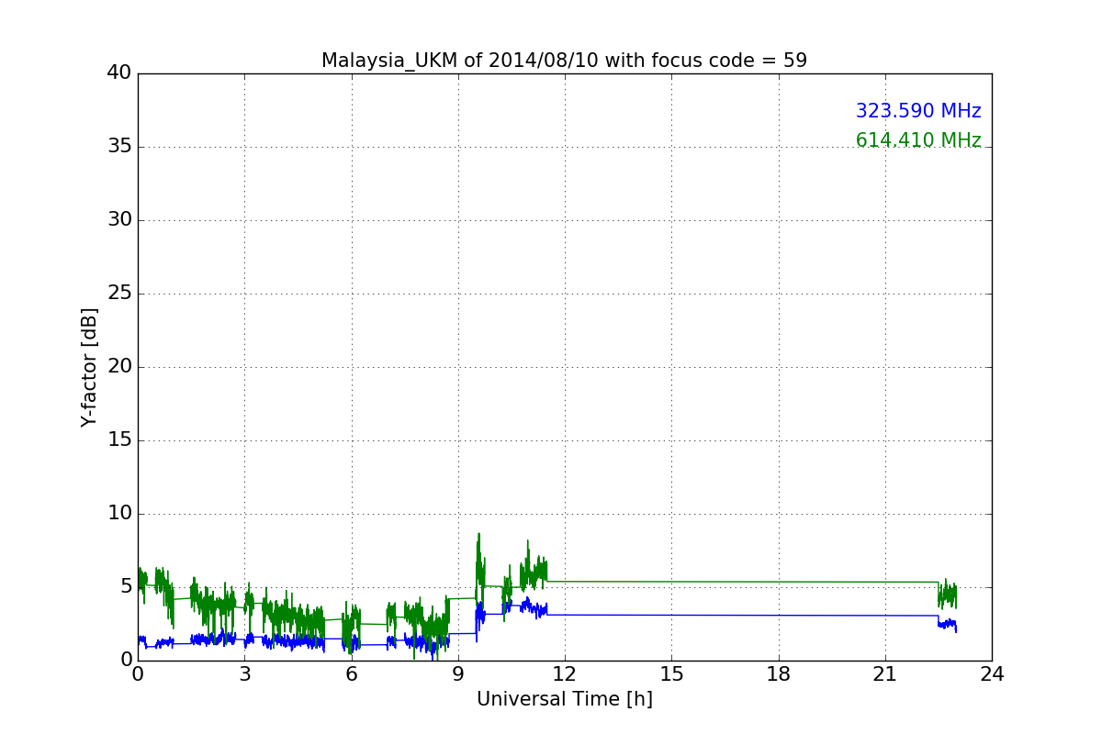
Task: Click the y-axis tick label 5
Action: pos(126,587)
